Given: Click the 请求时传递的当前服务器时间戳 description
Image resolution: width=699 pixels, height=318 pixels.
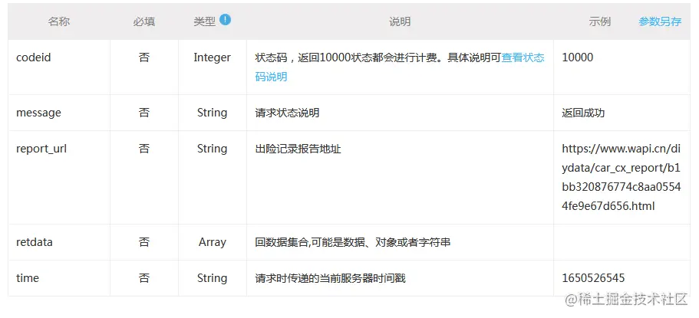Looking at the screenshot, I should [x=331, y=278].
